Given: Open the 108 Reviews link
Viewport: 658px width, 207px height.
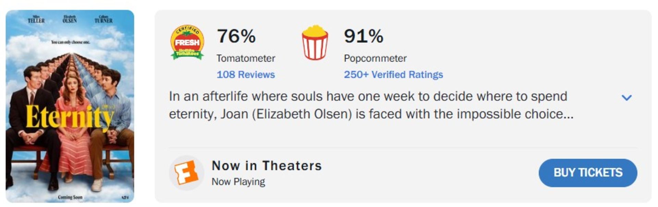Looking at the screenshot, I should (x=245, y=75).
